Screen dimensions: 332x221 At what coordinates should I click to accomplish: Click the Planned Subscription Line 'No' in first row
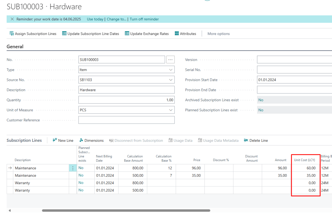pos(81,168)
